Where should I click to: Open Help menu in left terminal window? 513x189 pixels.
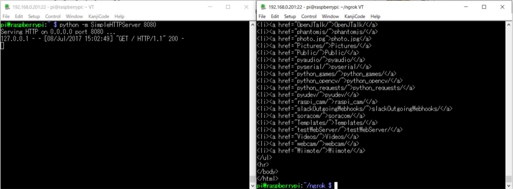(x=119, y=16)
